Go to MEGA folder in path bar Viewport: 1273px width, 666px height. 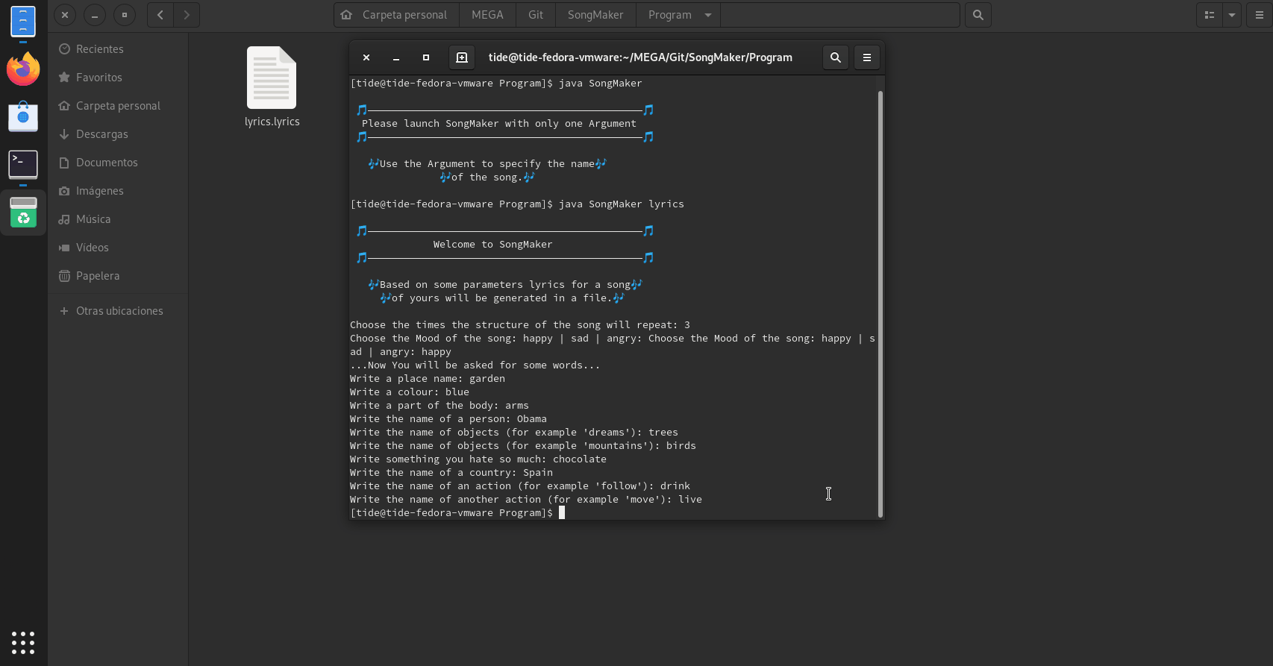pos(487,15)
